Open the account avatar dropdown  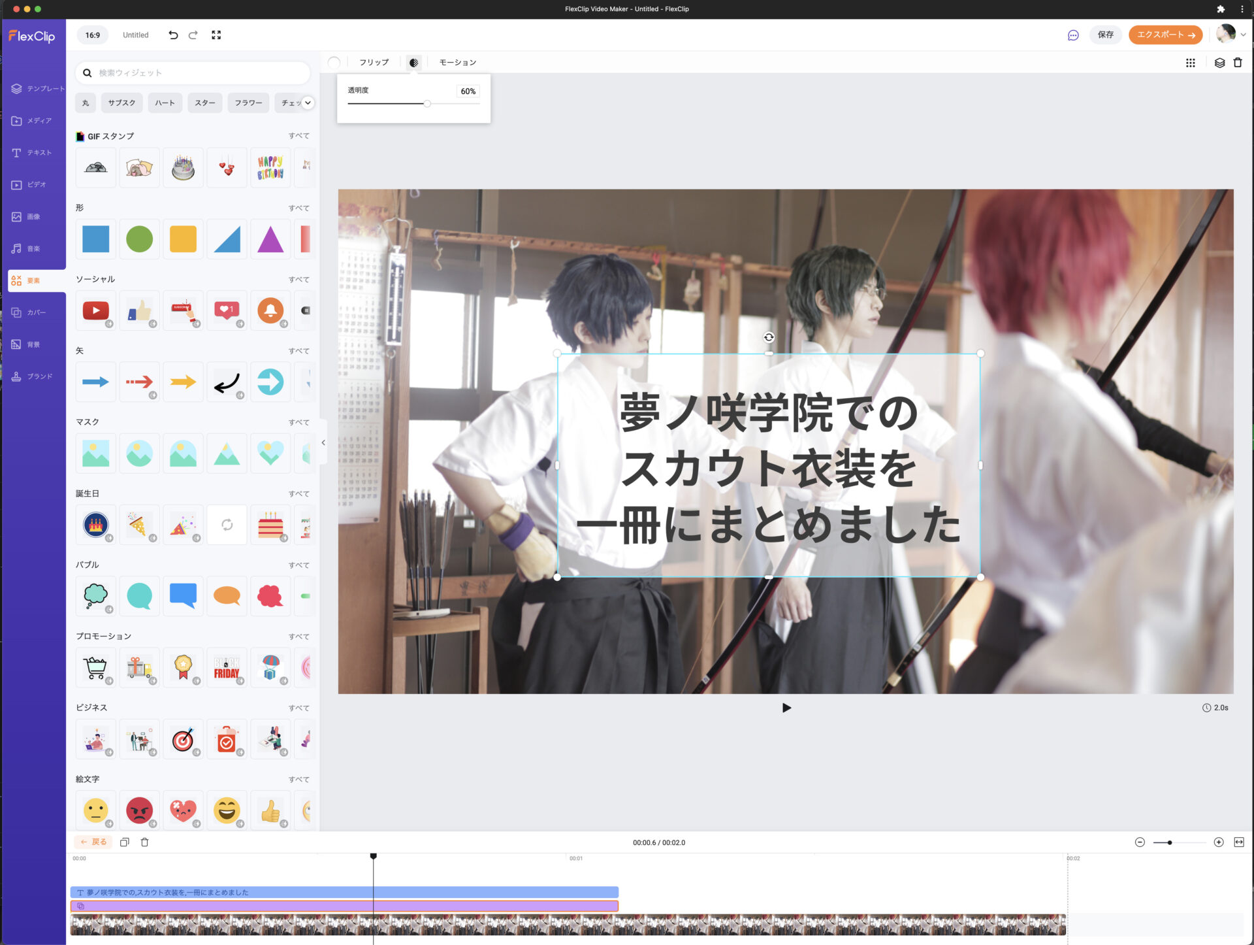pos(1228,35)
